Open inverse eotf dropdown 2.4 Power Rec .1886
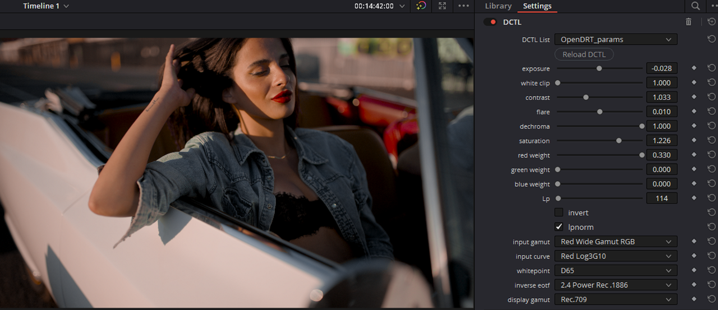Screen dimensions: 718x310 pyautogui.click(x=615, y=285)
